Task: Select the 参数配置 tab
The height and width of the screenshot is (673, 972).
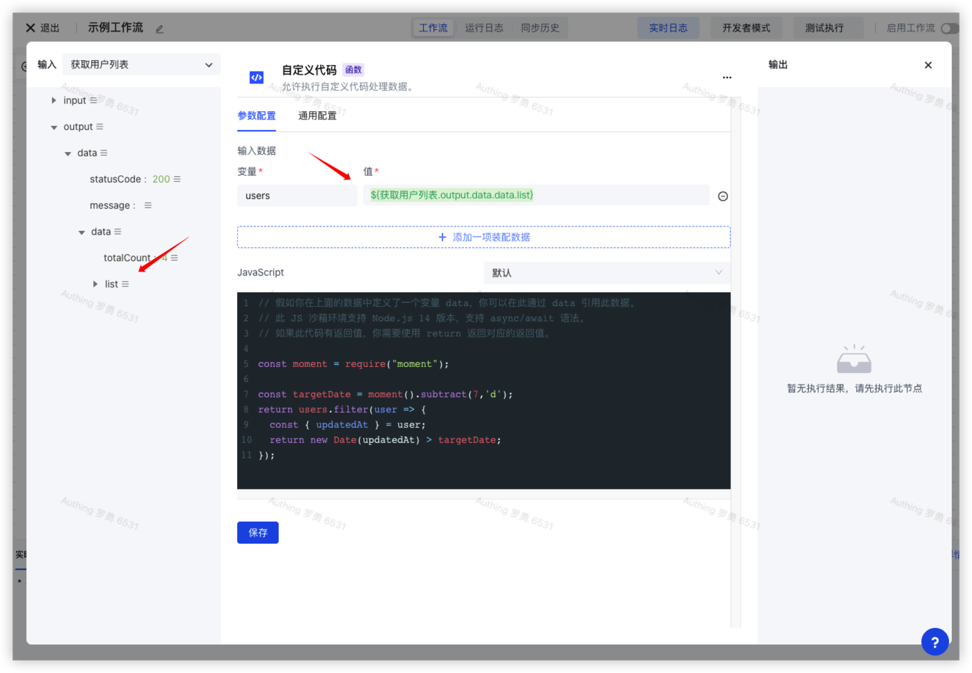Action: coord(256,115)
